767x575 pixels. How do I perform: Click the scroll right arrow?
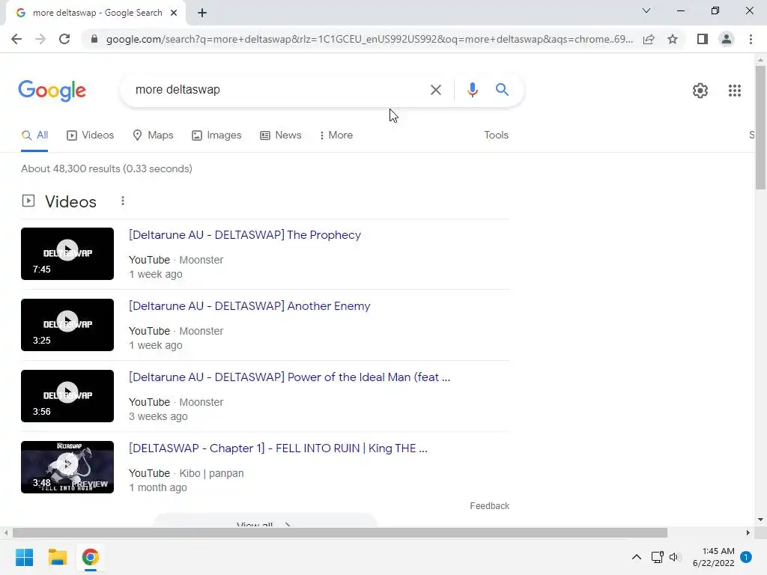click(748, 532)
